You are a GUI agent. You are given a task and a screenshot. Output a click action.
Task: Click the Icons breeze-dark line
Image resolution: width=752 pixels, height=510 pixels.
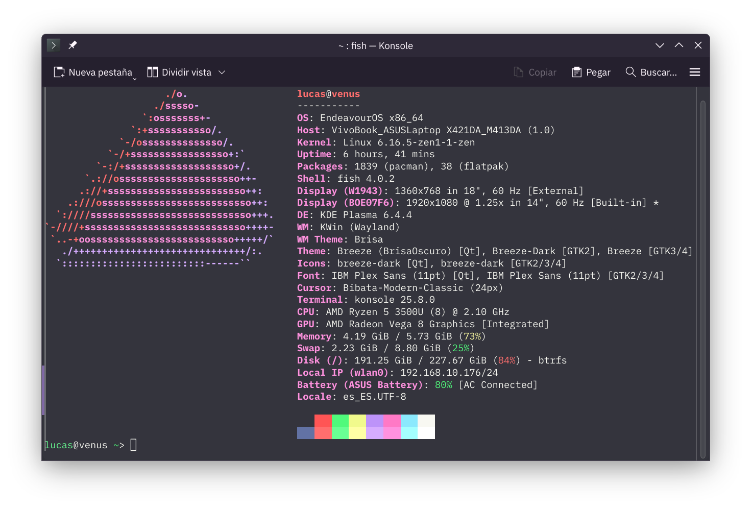point(431,263)
